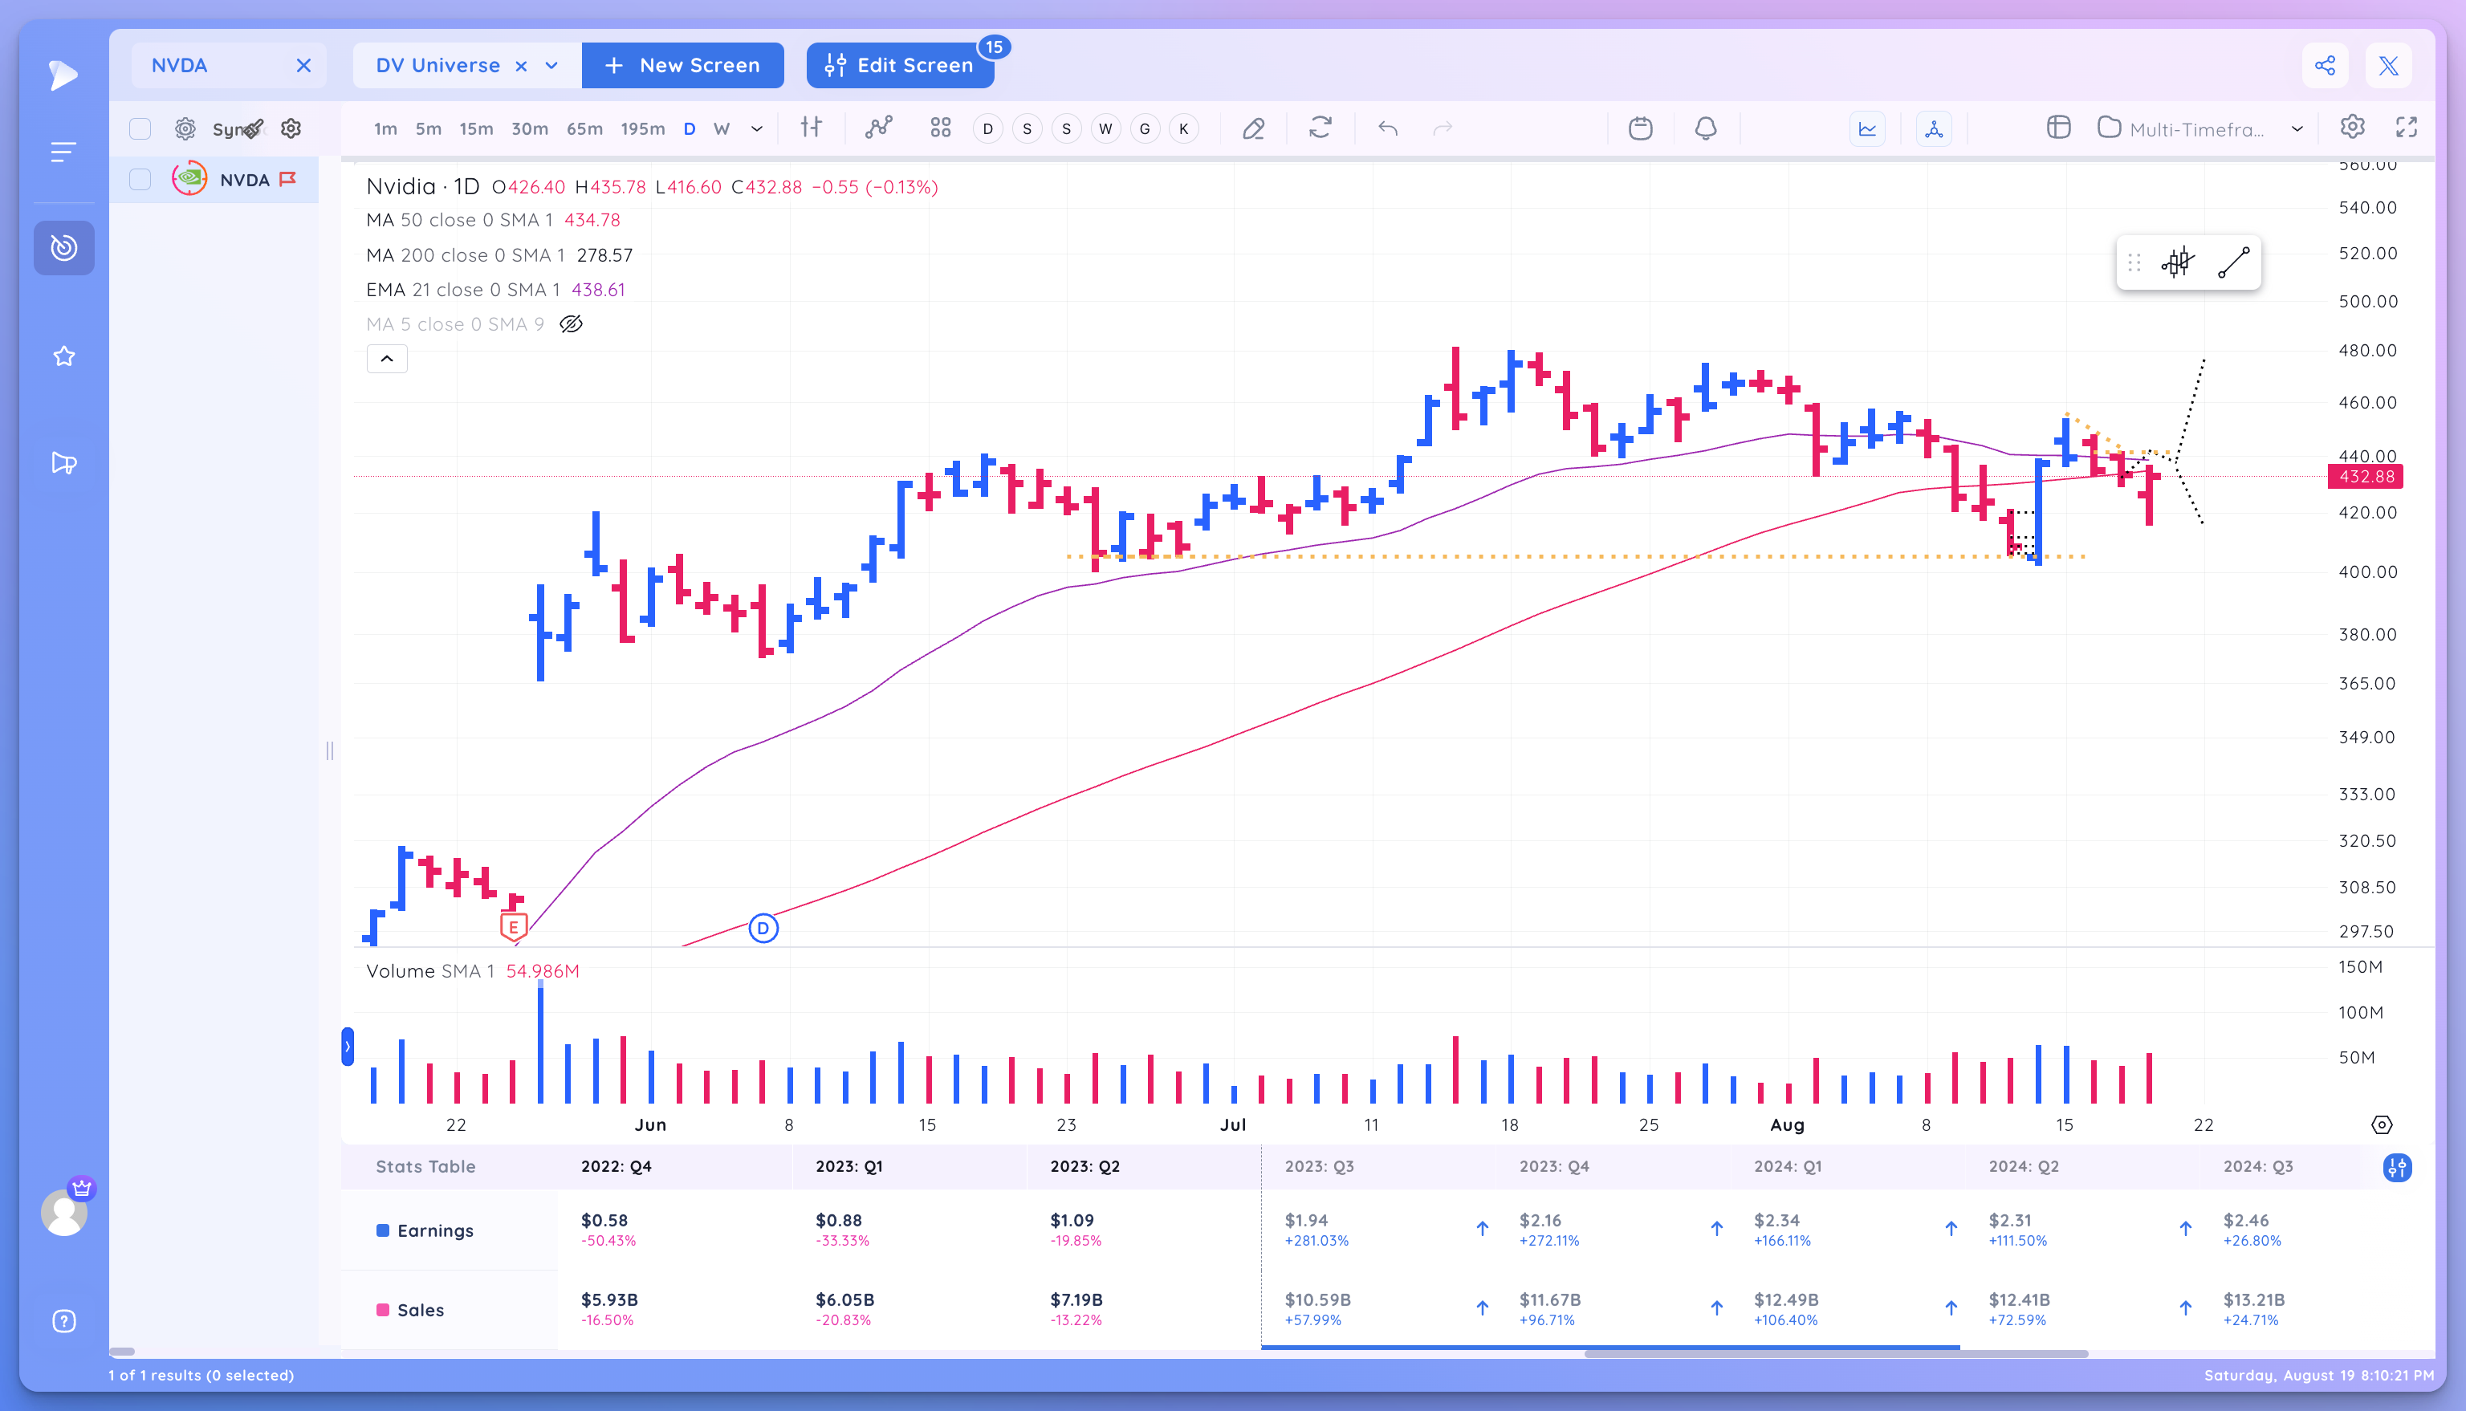Click the red flag next to NVDA
The width and height of the screenshot is (2466, 1411).
288,179
